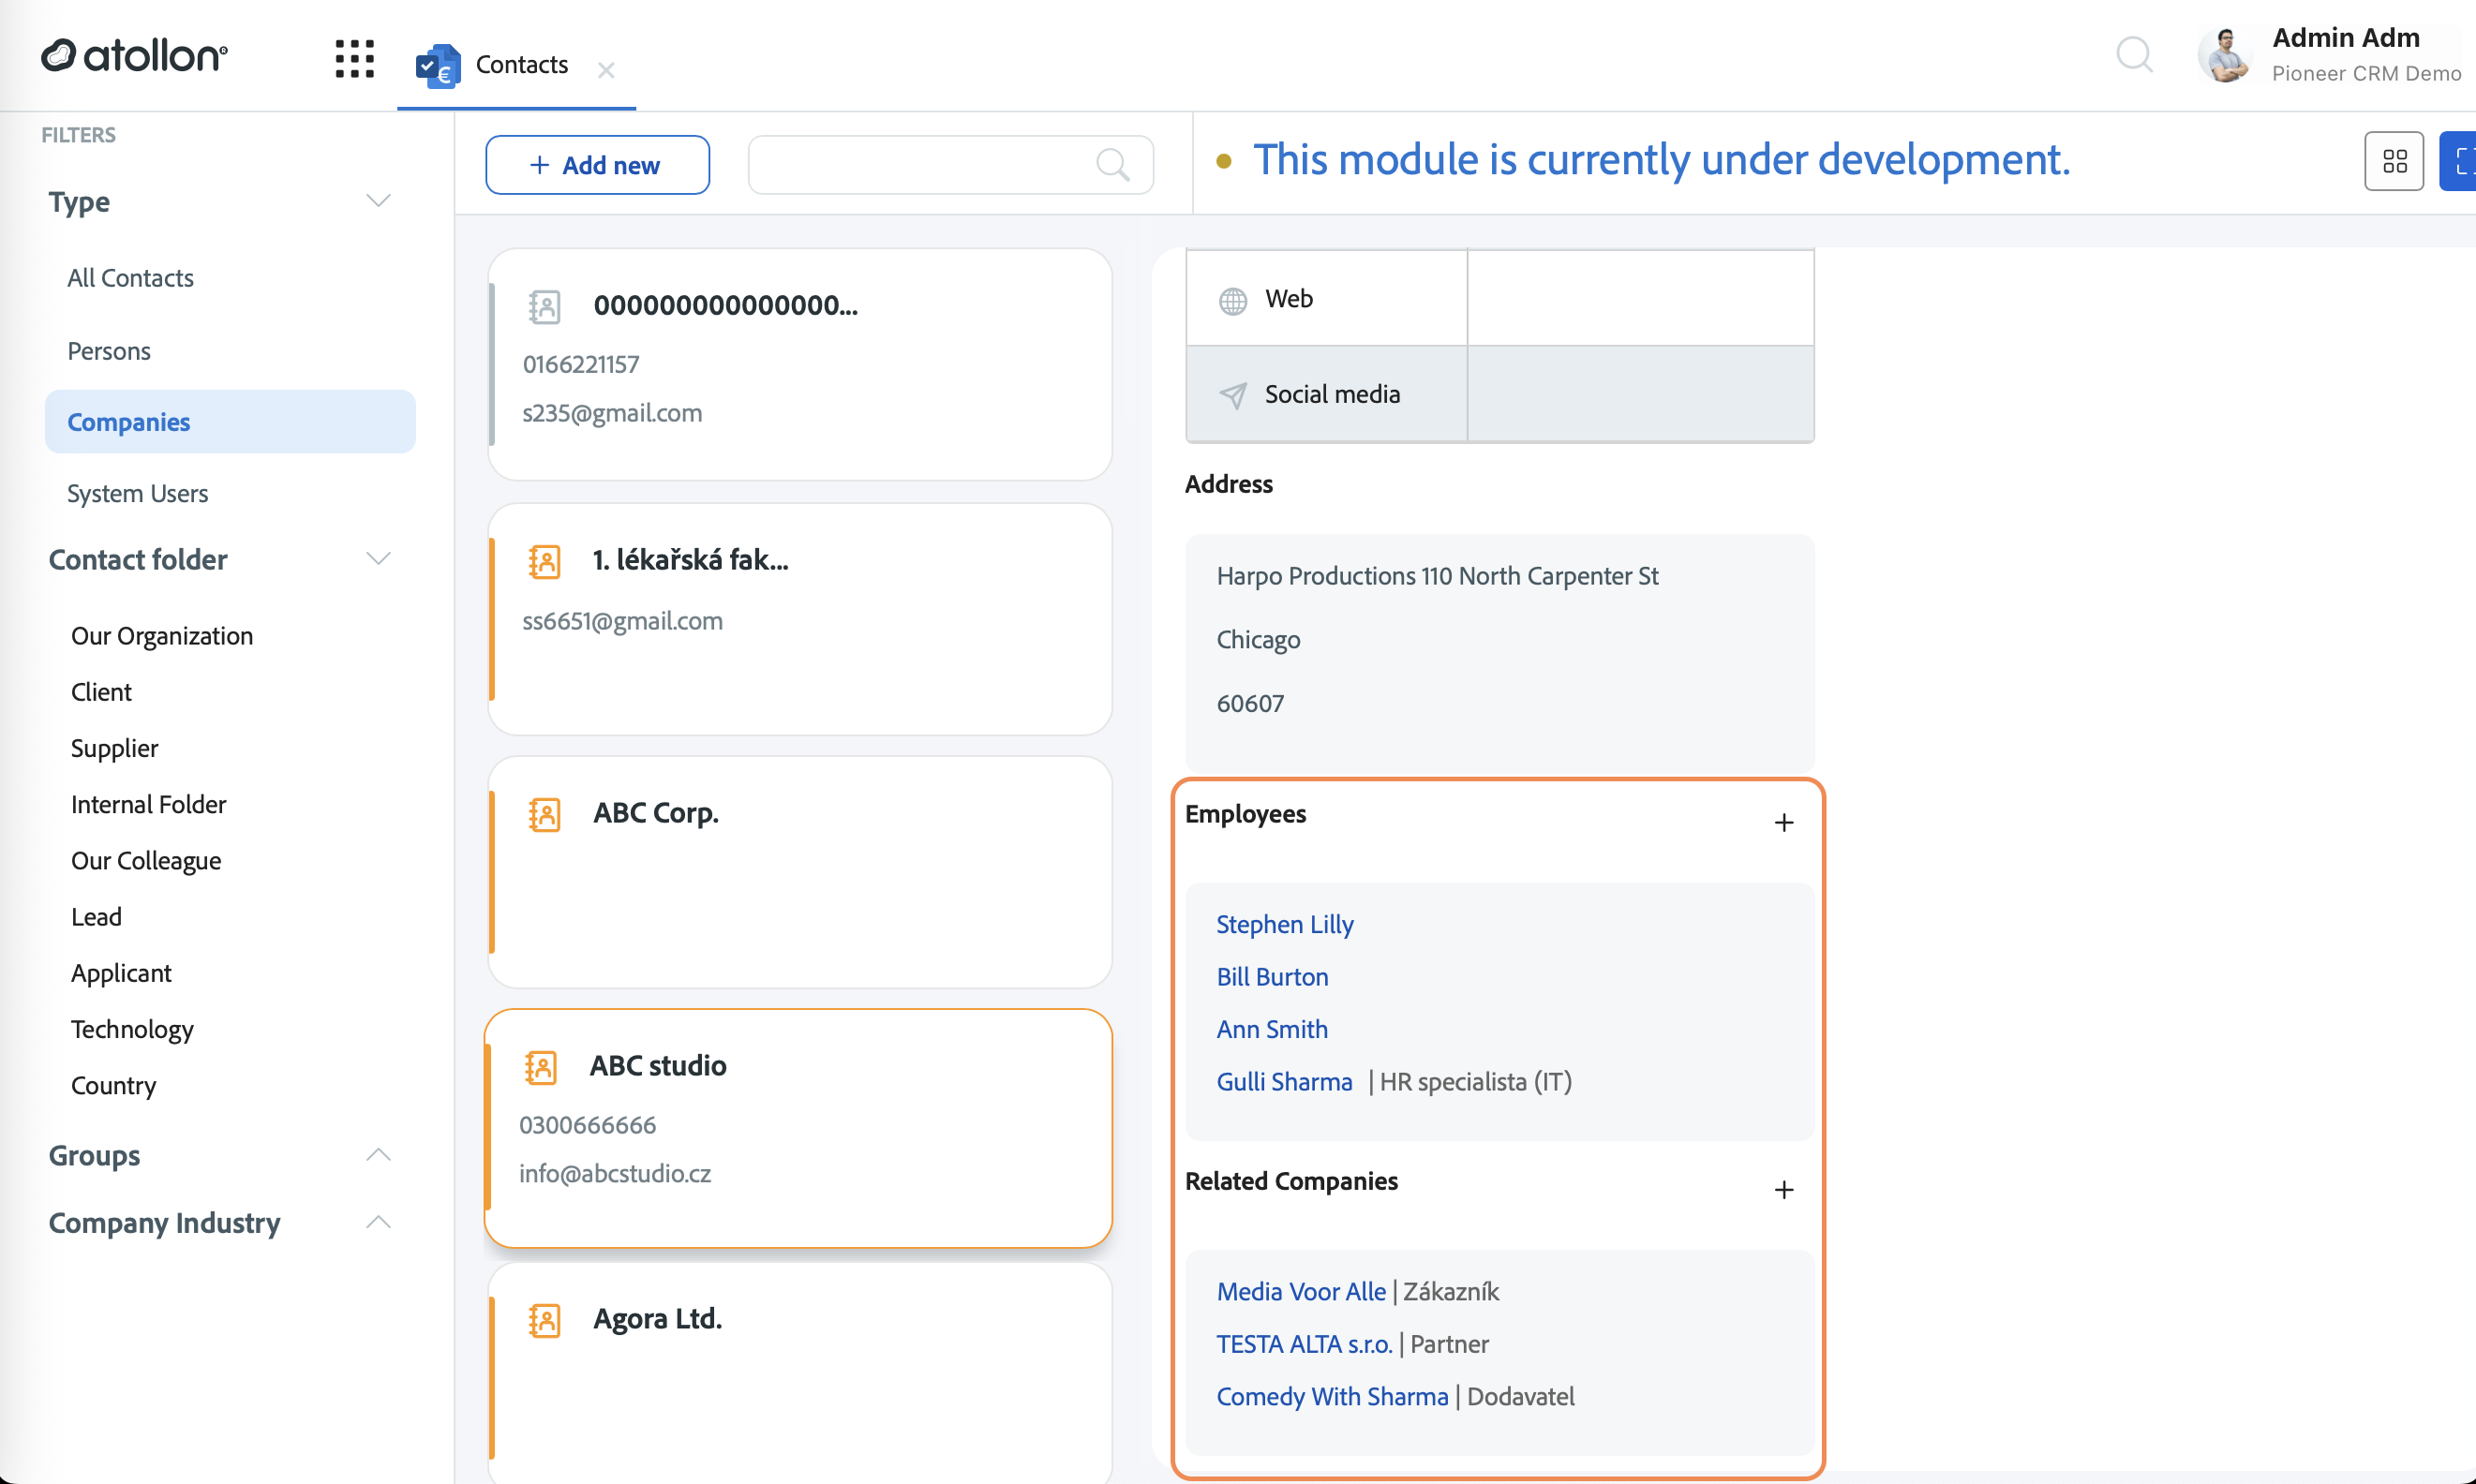Click into the contacts search field
The height and width of the screenshot is (1484, 2476).
(x=950, y=165)
